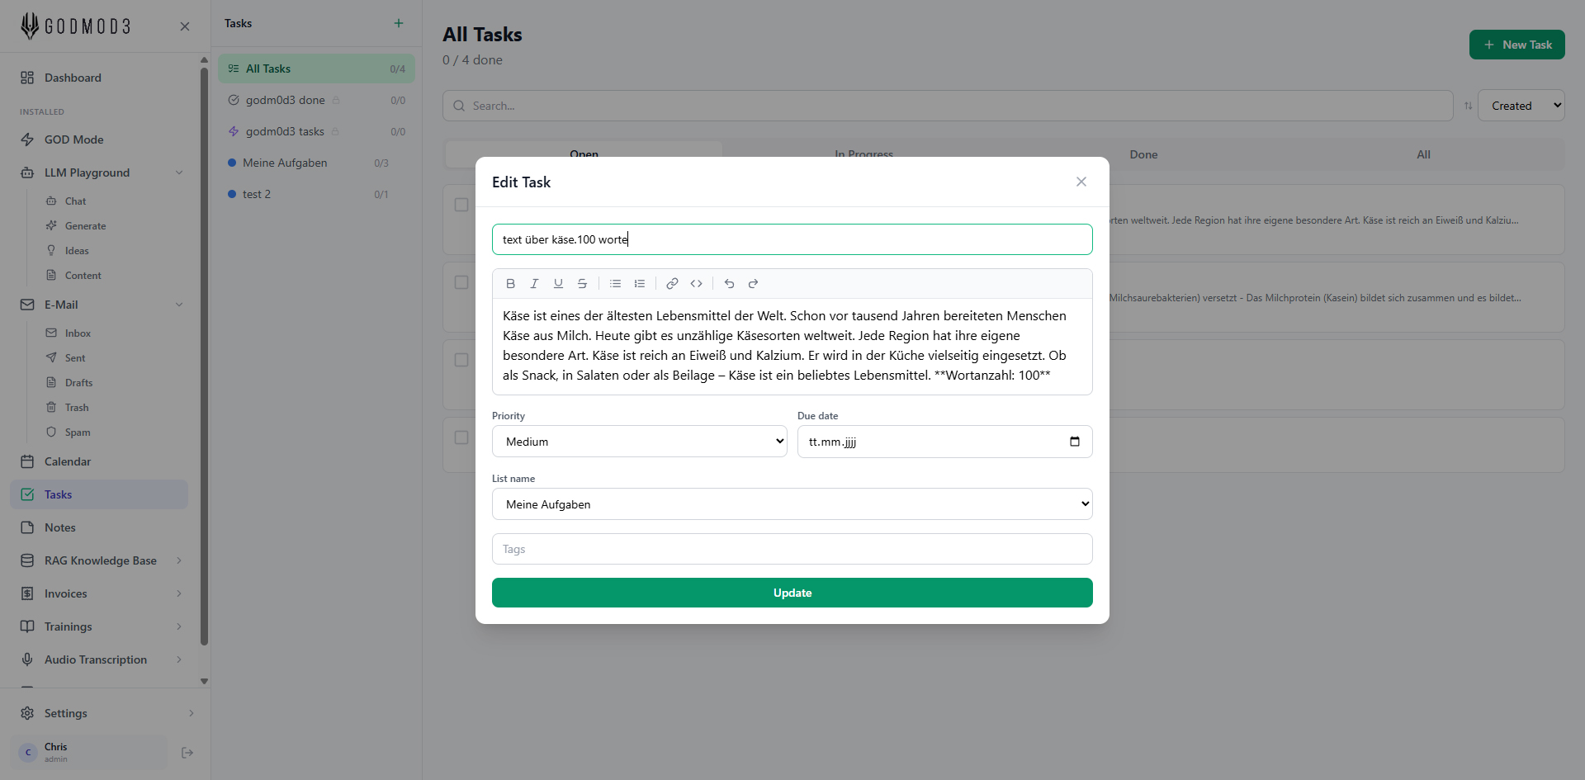Redo edit in description editor
The width and height of the screenshot is (1585, 780).
tap(753, 284)
